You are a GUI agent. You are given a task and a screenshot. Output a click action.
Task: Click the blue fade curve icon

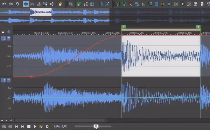click(143, 4)
